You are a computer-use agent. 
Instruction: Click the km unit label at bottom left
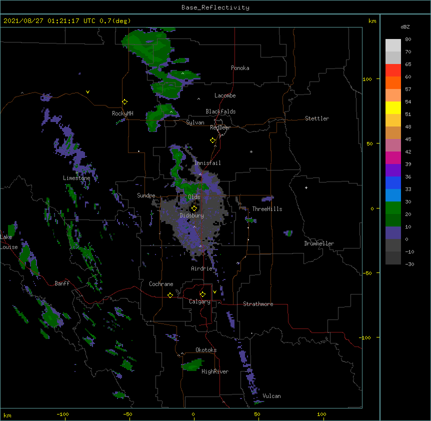pyautogui.click(x=7, y=415)
